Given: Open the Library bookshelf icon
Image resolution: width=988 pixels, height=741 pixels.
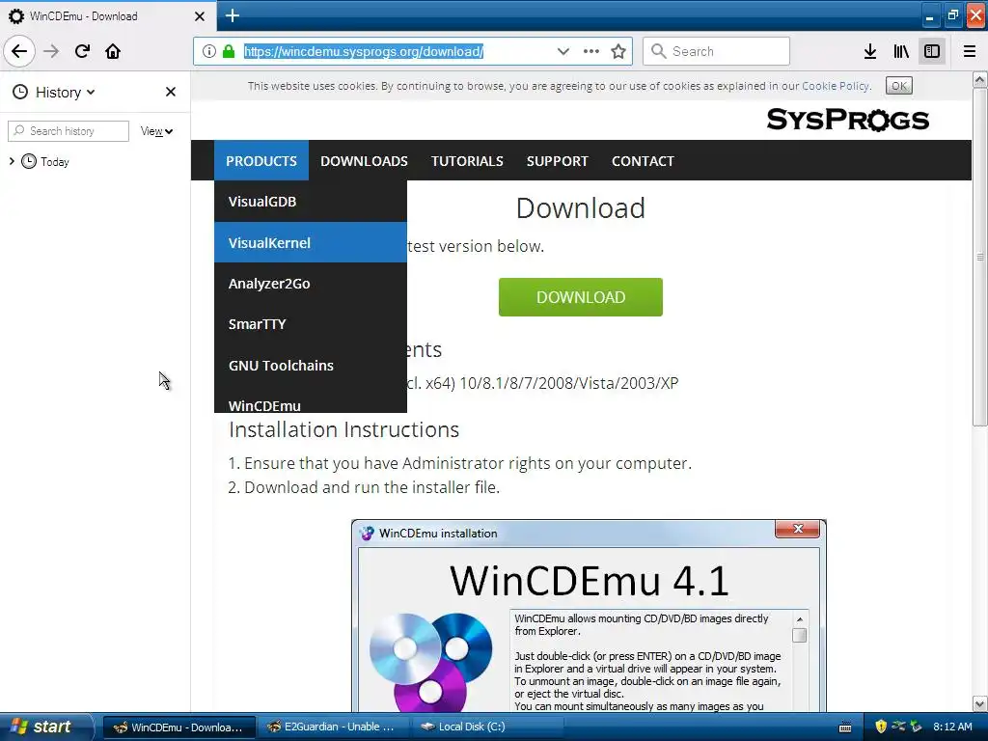Looking at the screenshot, I should pos(901,51).
